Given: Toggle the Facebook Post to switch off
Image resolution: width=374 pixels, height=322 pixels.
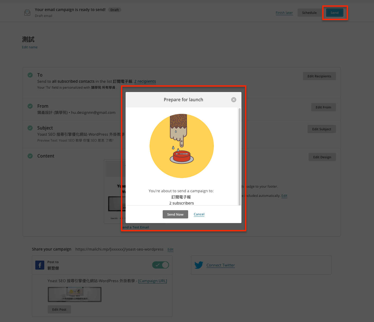Looking at the screenshot, I should click(160, 265).
